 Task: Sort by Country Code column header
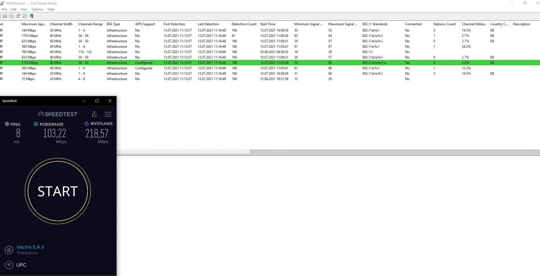click(x=499, y=24)
